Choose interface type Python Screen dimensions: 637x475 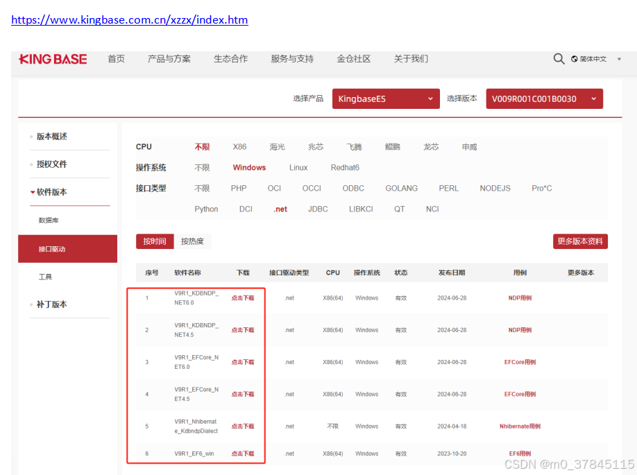[206, 209]
